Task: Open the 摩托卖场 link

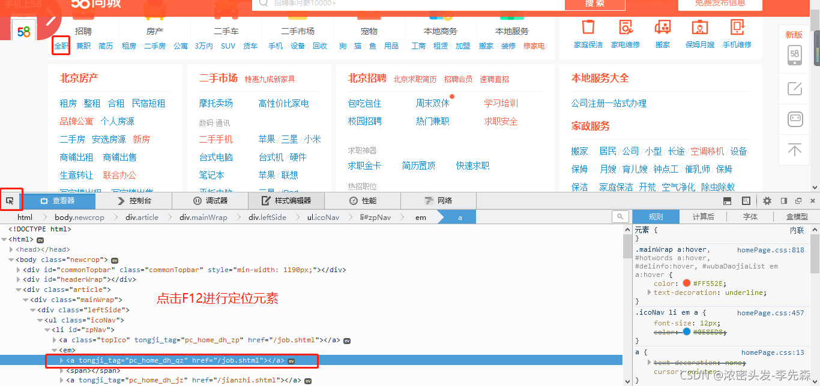Action: [x=216, y=104]
